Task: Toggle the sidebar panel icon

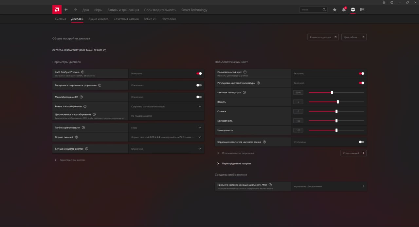Action: tap(362, 10)
